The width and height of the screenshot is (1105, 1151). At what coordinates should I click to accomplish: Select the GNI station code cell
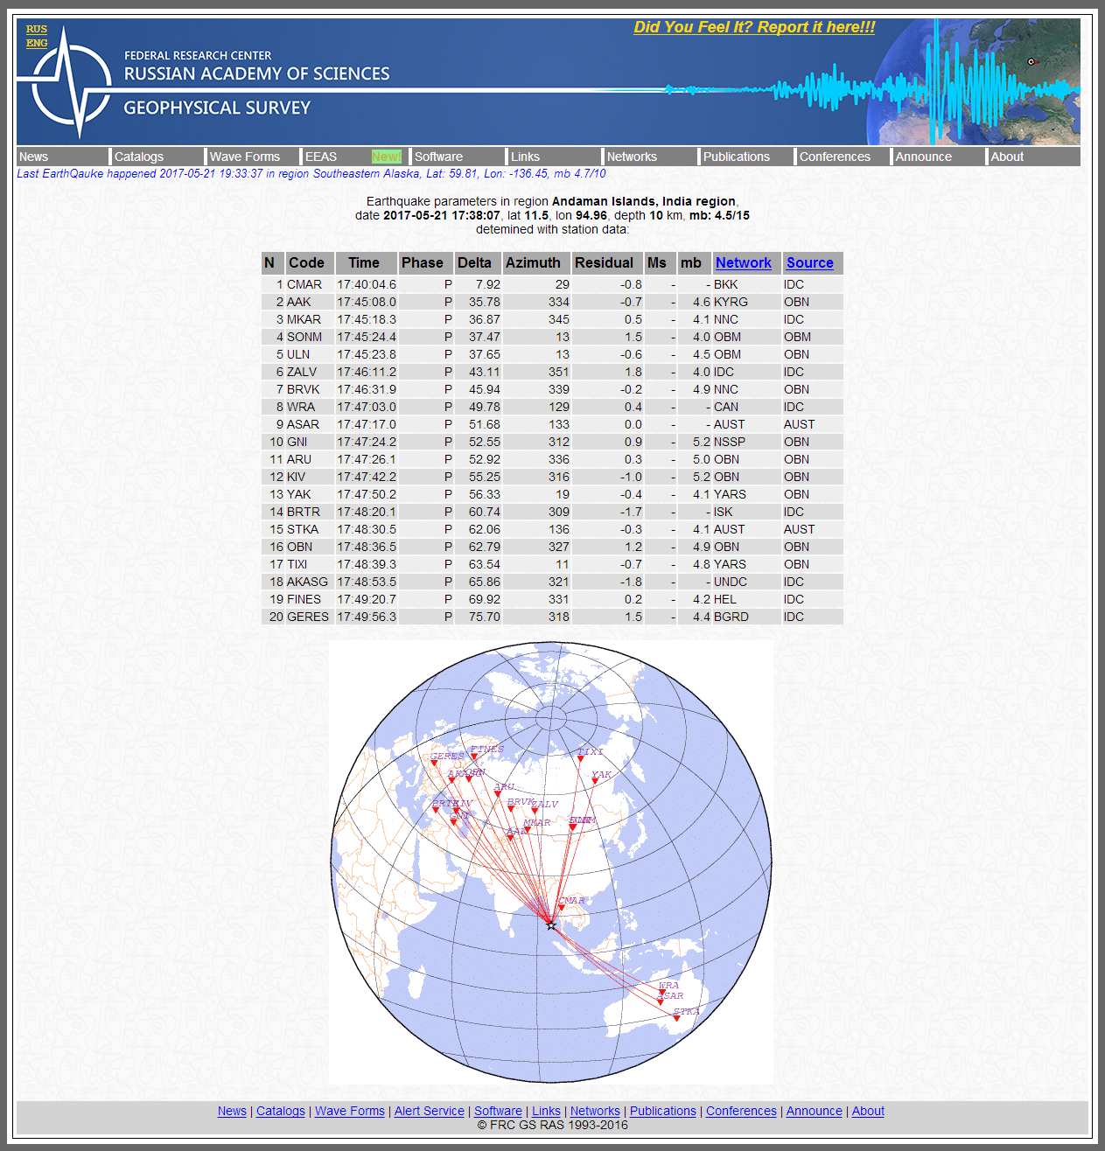click(x=309, y=442)
